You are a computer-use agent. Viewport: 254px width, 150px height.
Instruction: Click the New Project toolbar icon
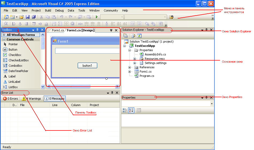tap(6, 17)
